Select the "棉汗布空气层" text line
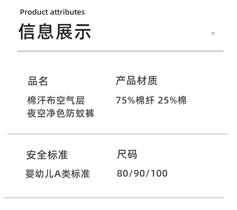This screenshot has width=237, height=210. tap(56, 100)
